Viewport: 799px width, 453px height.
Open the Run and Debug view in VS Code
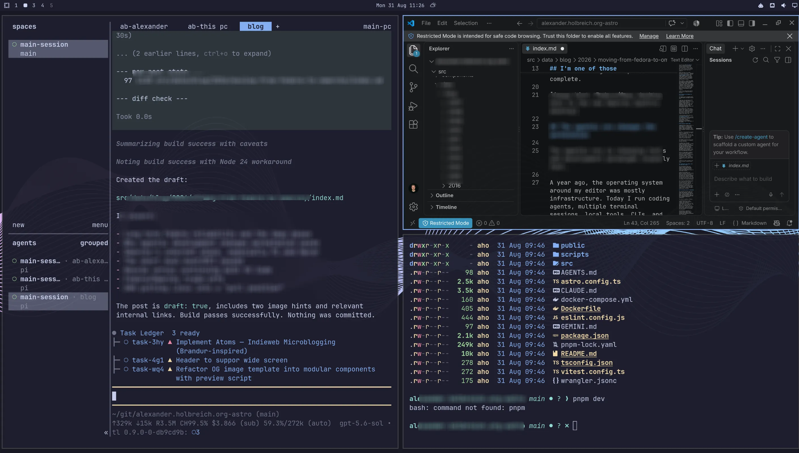point(413,106)
